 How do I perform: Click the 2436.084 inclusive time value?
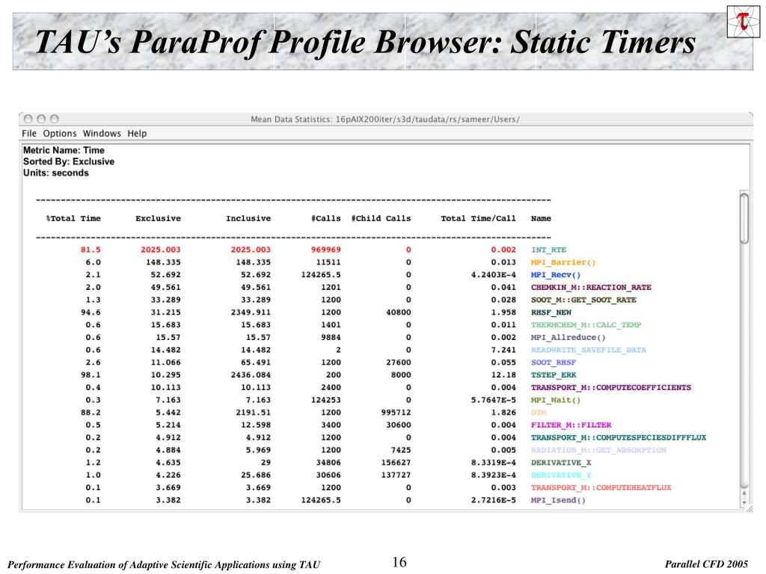click(251, 375)
